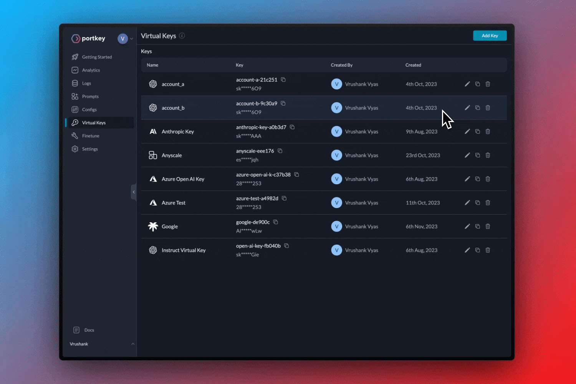Copy the azure-open-ai-k-c37b38 key
The image size is (576, 384).
[296, 174]
